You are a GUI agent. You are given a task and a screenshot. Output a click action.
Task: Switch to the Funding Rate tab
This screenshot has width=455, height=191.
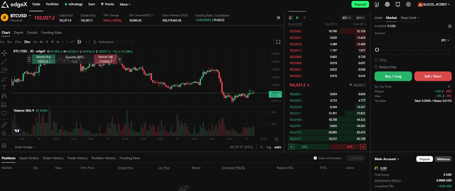[51, 33]
